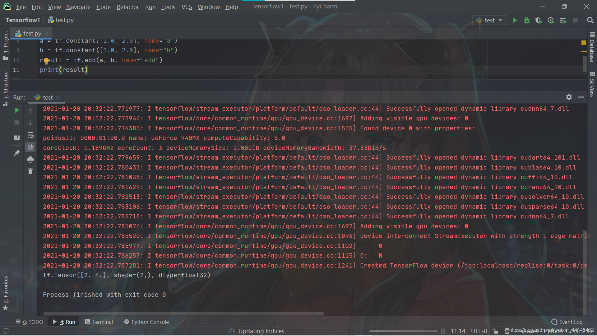Click code line print(result)
The image size is (597, 336).
click(x=64, y=70)
